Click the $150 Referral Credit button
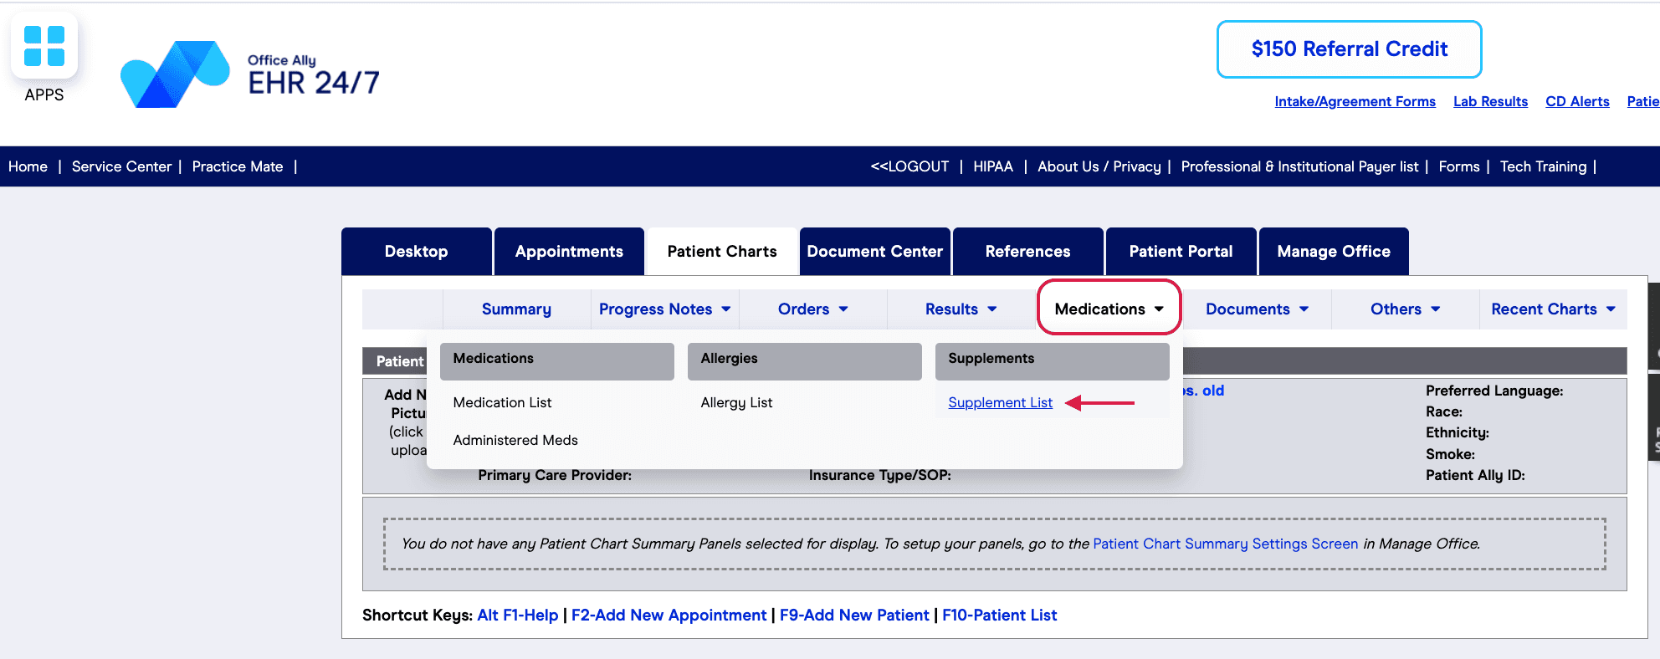This screenshot has width=1660, height=659. coord(1349,49)
